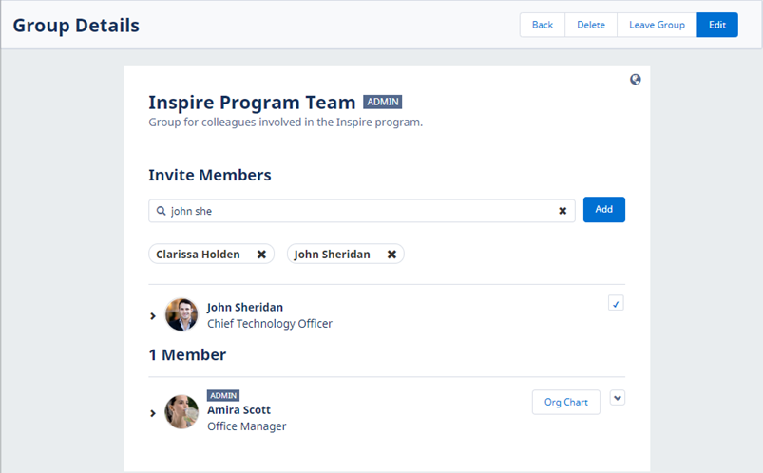Uncheck the John Sheridan selection checkbox
Screen dimensions: 763x473
pos(617,304)
